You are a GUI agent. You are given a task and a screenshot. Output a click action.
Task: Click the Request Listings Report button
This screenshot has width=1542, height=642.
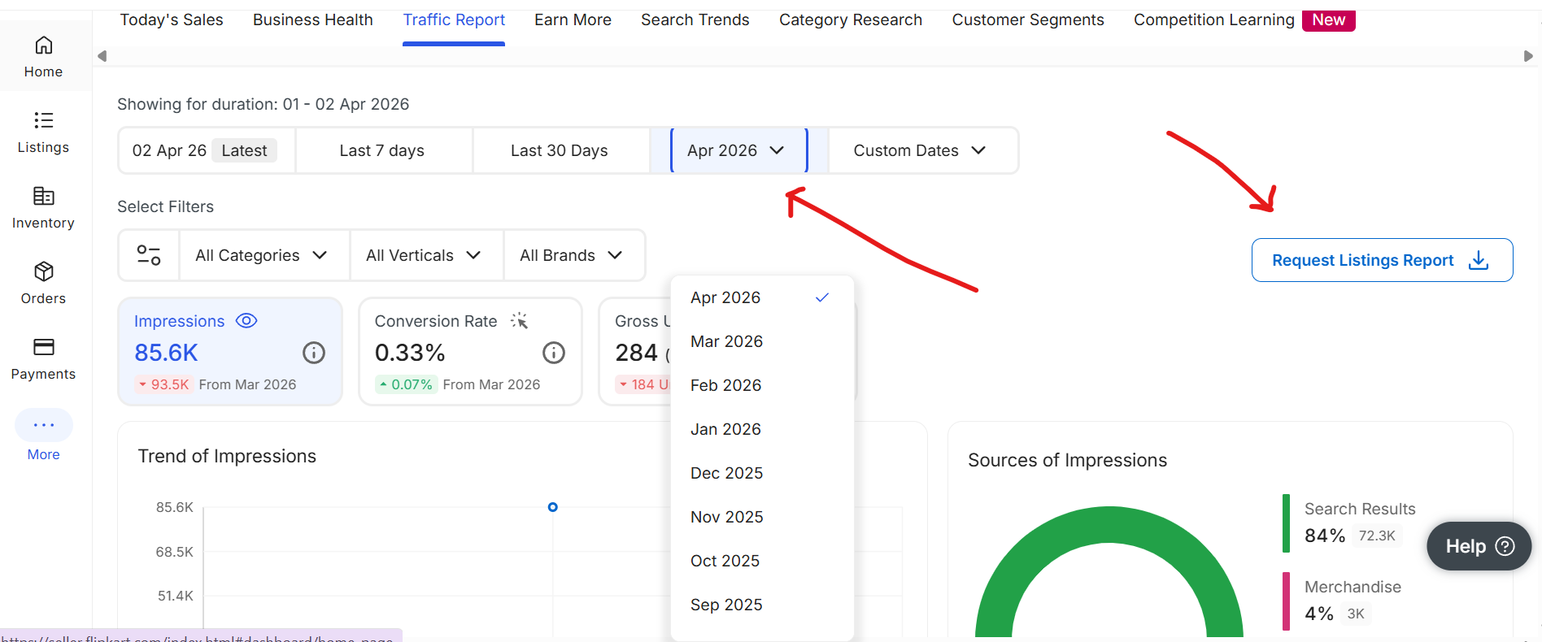(1381, 260)
